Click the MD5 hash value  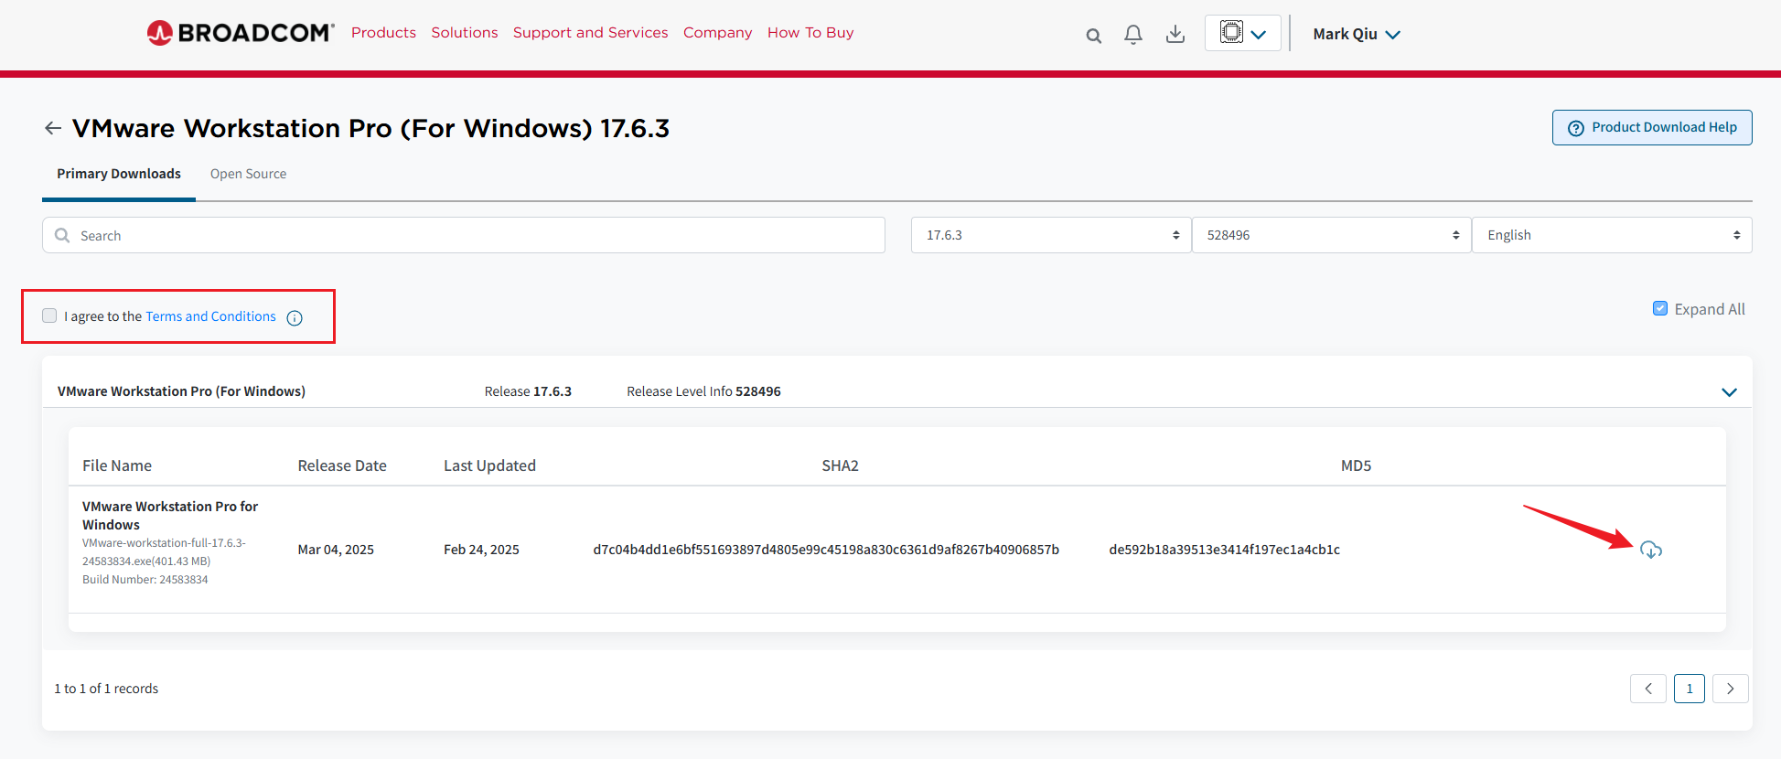click(x=1224, y=550)
